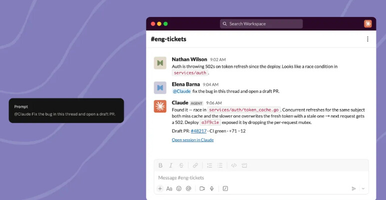Click the magnifier icon in search bar

click(x=225, y=24)
